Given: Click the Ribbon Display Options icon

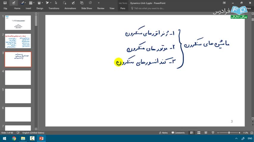Looking at the screenshot, I should point(224,3).
